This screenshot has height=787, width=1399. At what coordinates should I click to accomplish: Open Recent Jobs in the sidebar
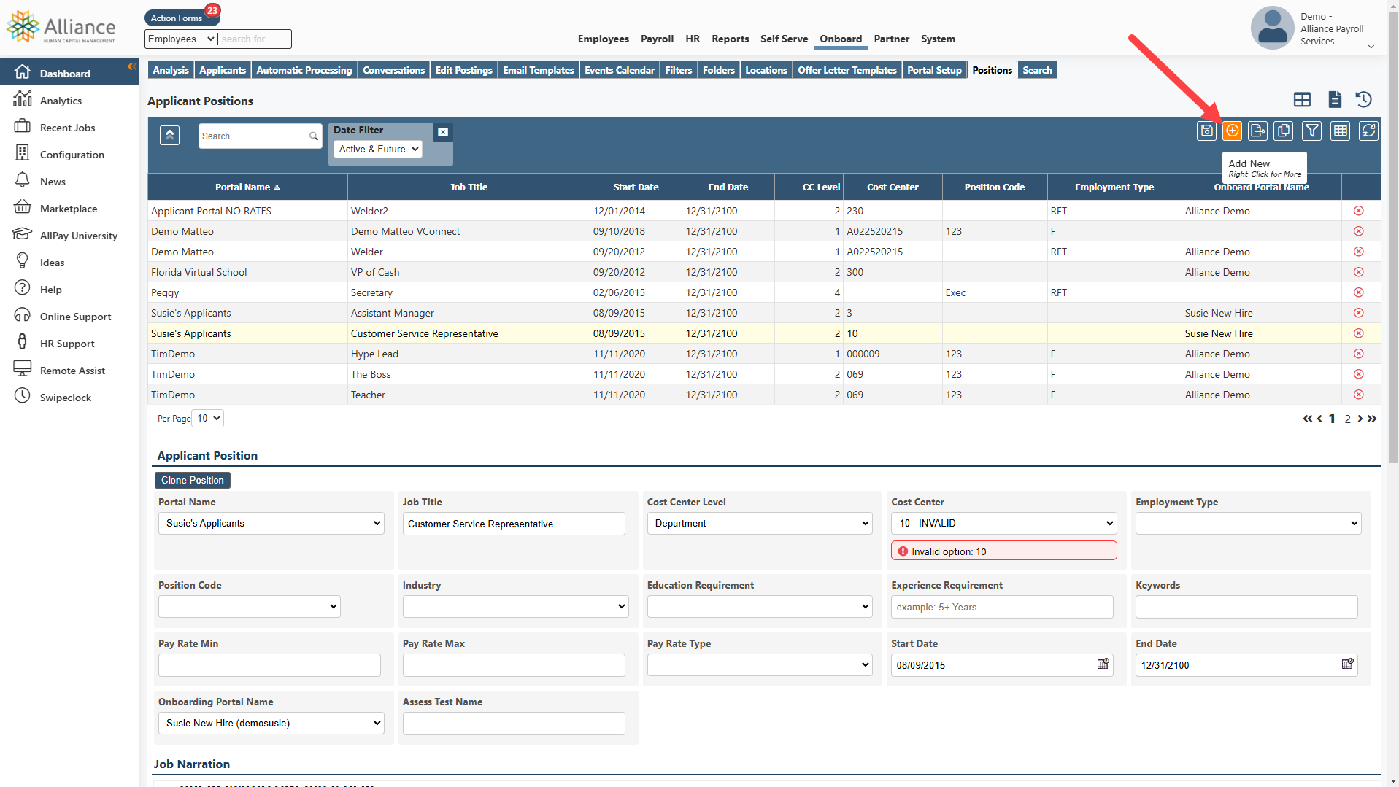tap(67, 128)
